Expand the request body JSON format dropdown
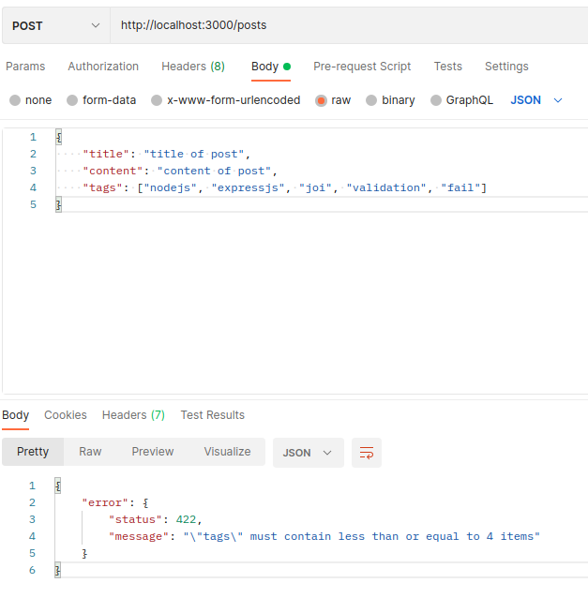This screenshot has width=588, height=598. click(x=536, y=100)
